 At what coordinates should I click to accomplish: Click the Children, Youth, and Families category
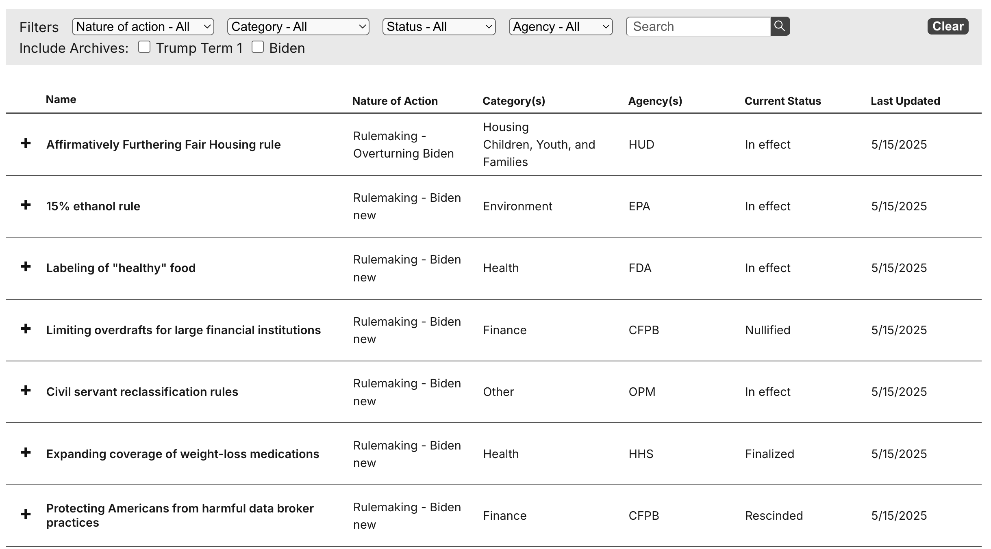[539, 153]
